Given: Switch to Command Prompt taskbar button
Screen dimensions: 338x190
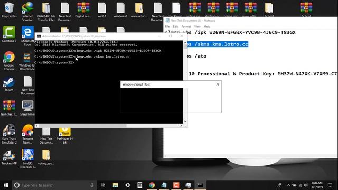Looking at the screenshot, I should pyautogui.click(x=200, y=185).
